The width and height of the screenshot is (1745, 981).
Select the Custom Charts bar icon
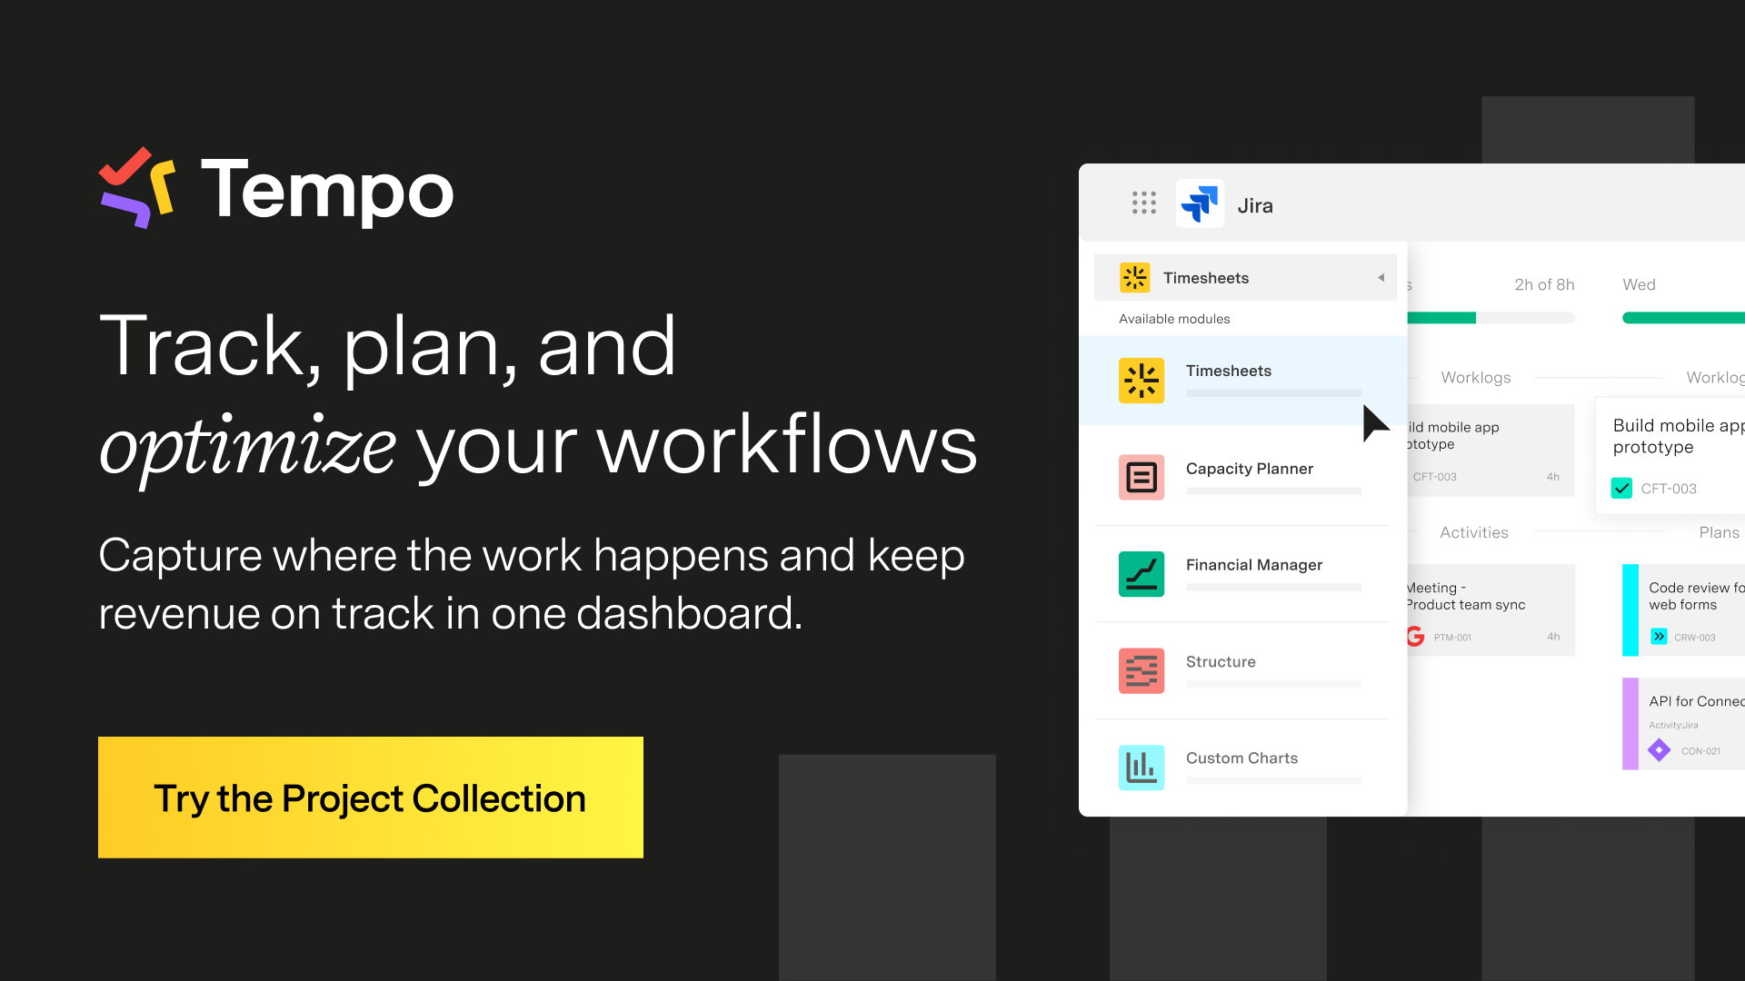click(x=1142, y=768)
